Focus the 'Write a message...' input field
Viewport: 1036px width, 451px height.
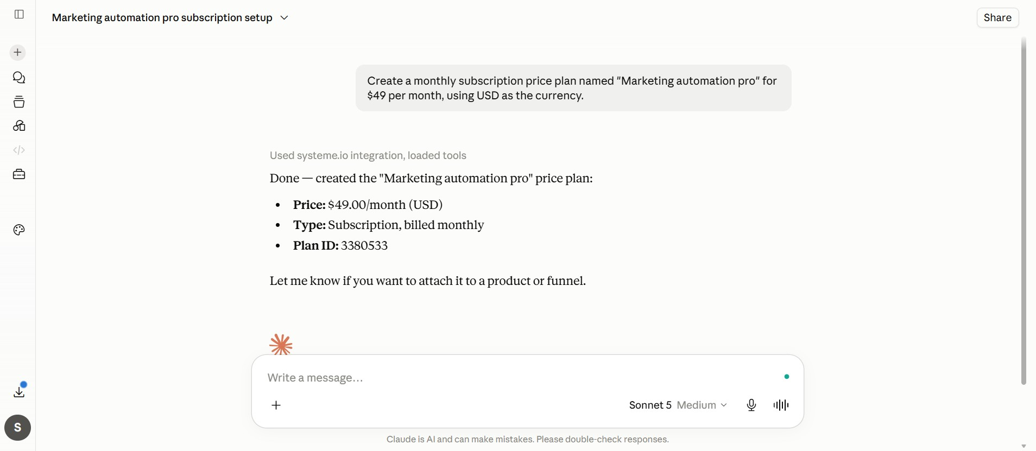coord(521,378)
